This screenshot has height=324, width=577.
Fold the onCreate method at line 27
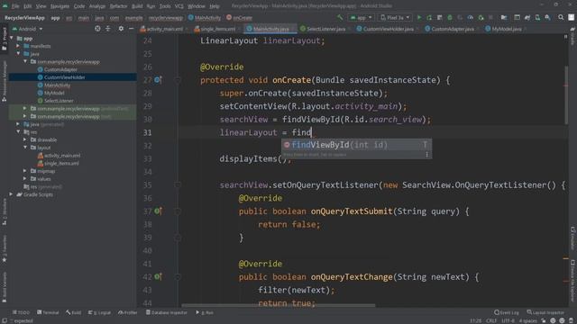(x=178, y=80)
